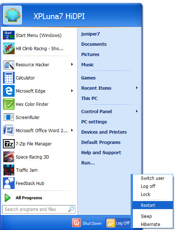176x230 pixels.
Task: Open the Resource Hacker hammer icon
Action: (x=9, y=65)
